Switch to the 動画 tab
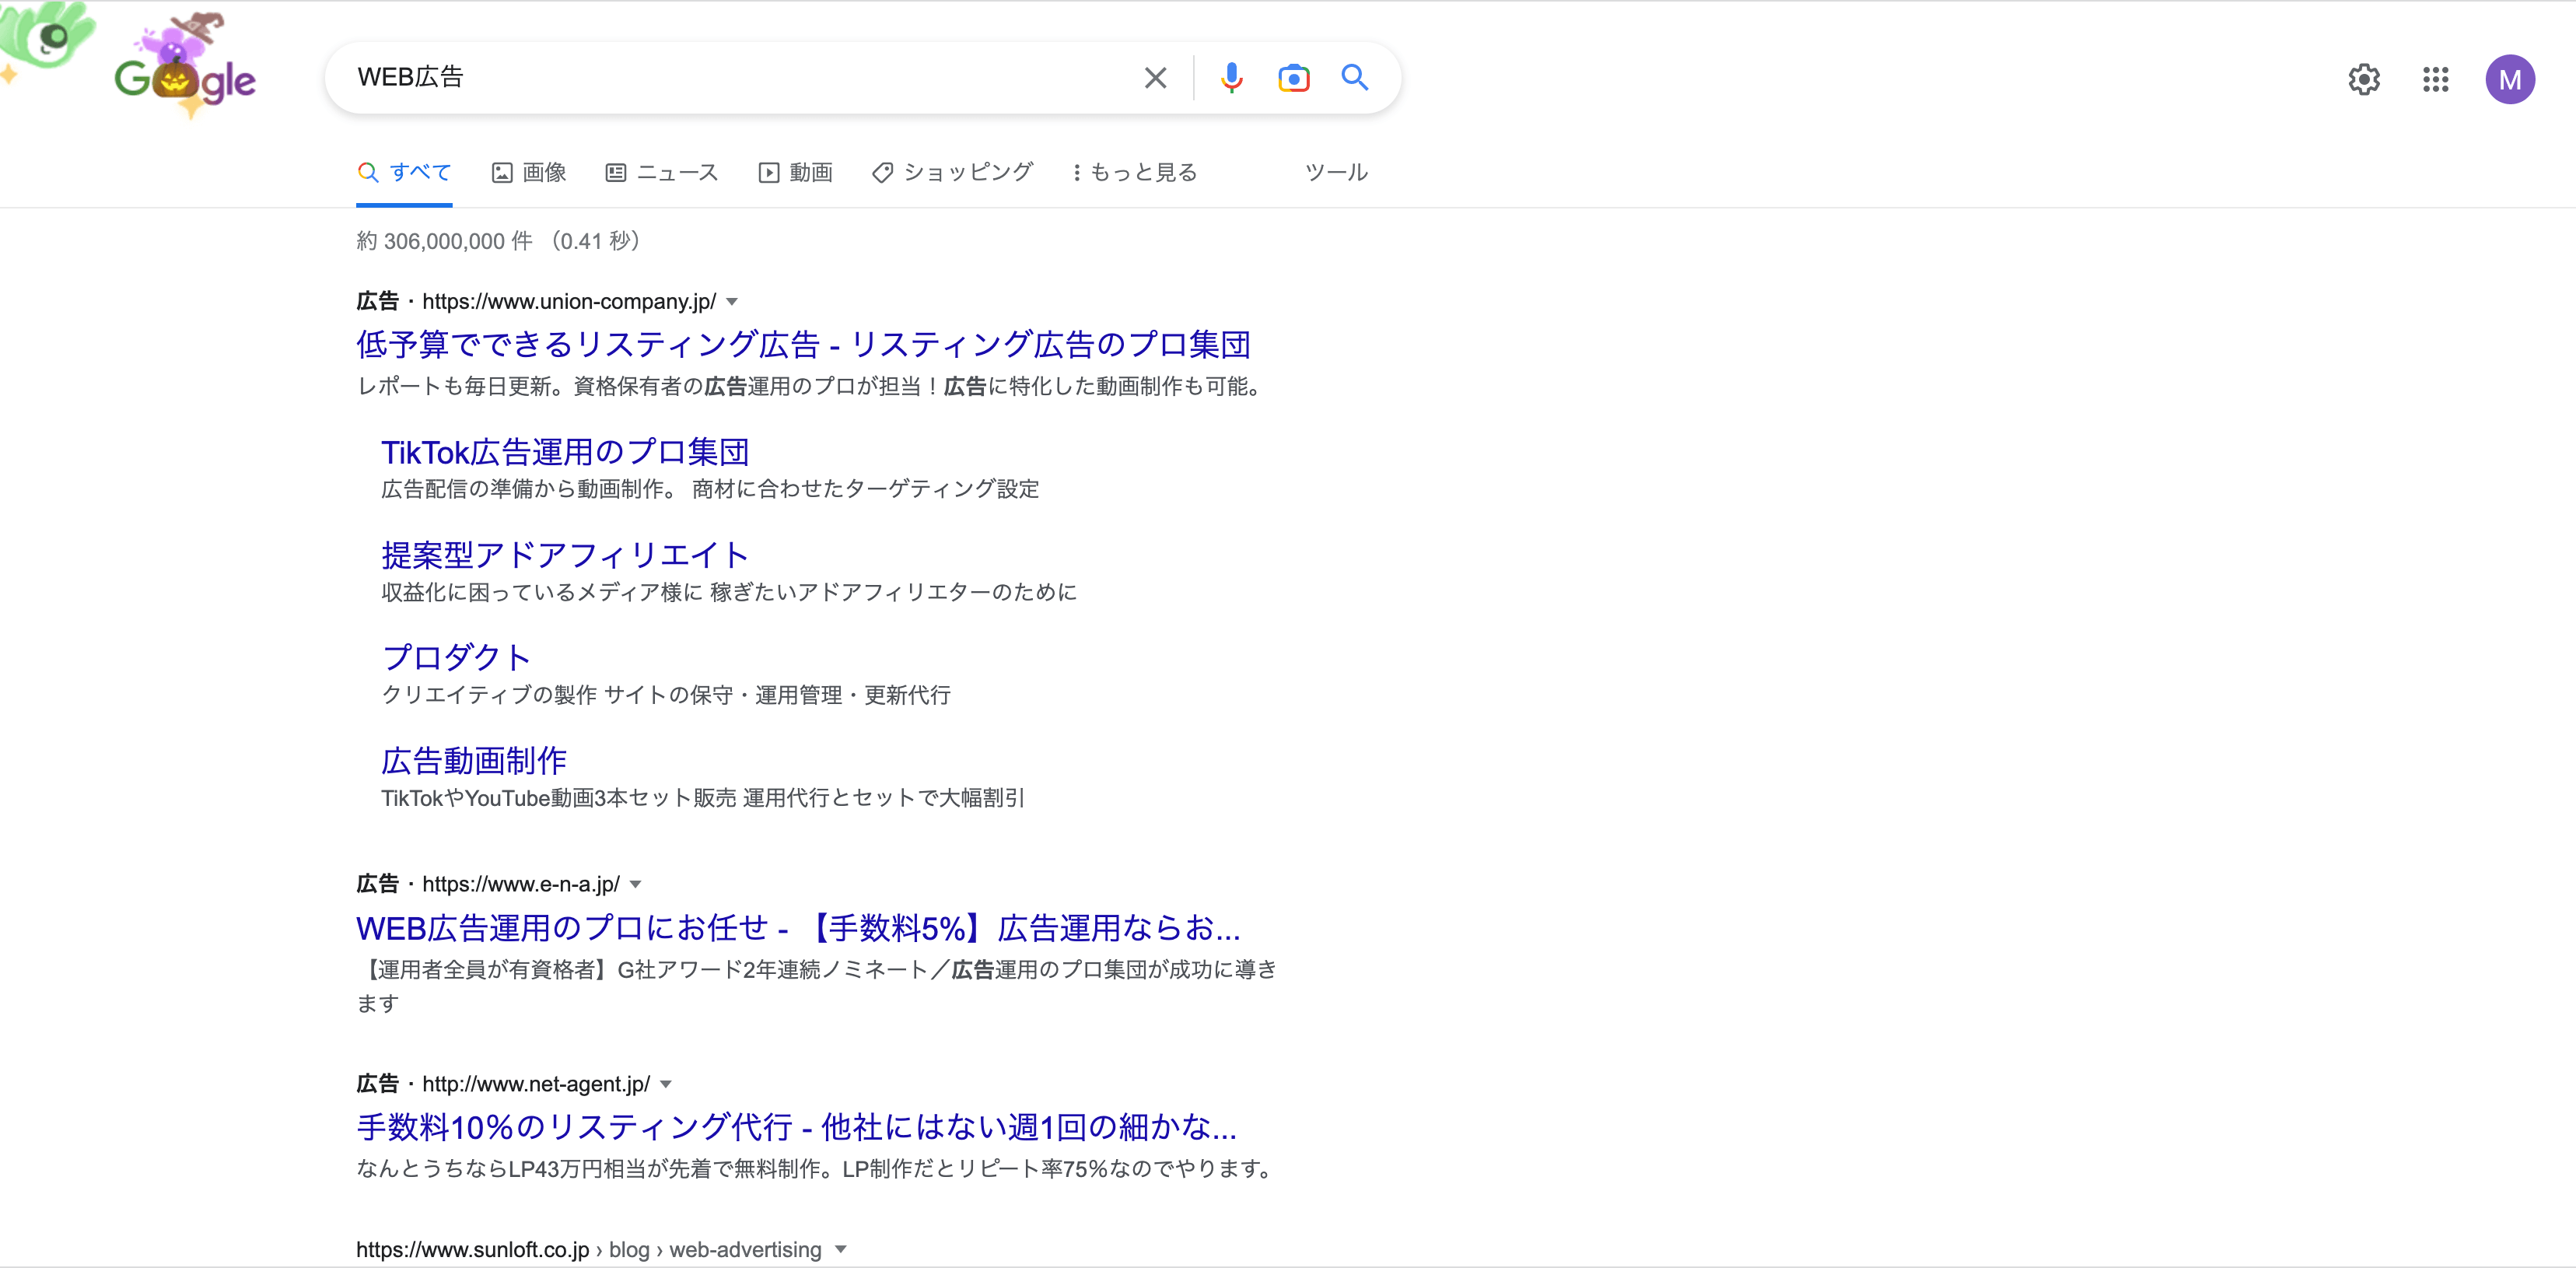 795,172
